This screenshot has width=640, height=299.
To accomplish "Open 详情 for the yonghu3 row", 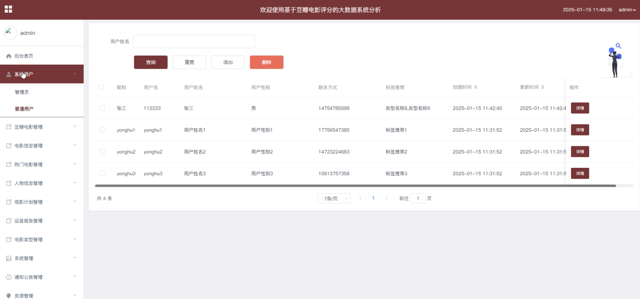I will (580, 173).
